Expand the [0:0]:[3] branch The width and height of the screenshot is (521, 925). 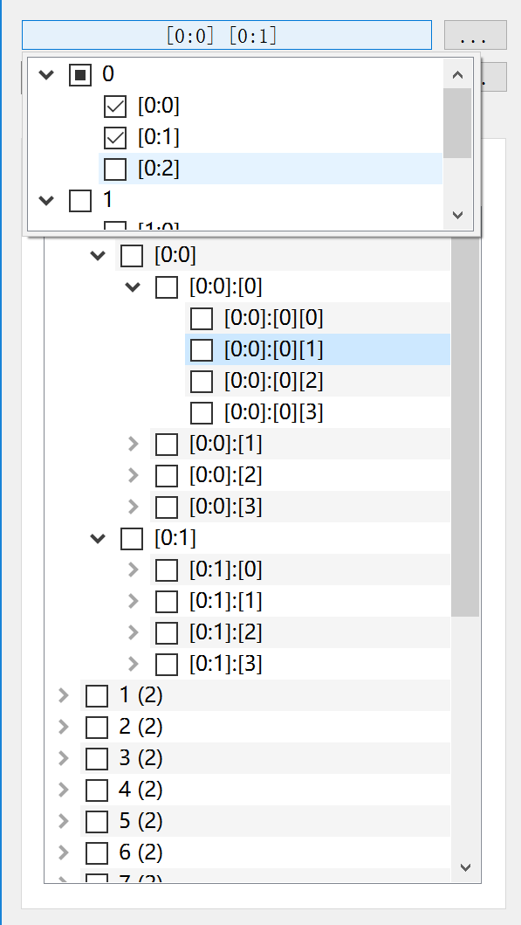[x=132, y=507]
